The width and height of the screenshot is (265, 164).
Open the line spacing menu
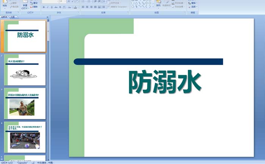coord(104,2)
